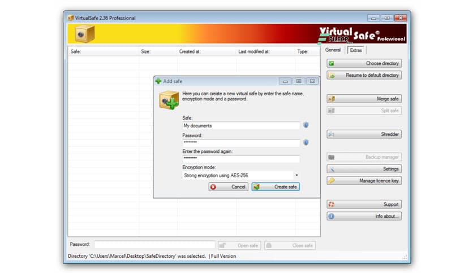This screenshot has height=273, width=473.
Task: Click the disabled Split safe button
Action: [x=364, y=111]
